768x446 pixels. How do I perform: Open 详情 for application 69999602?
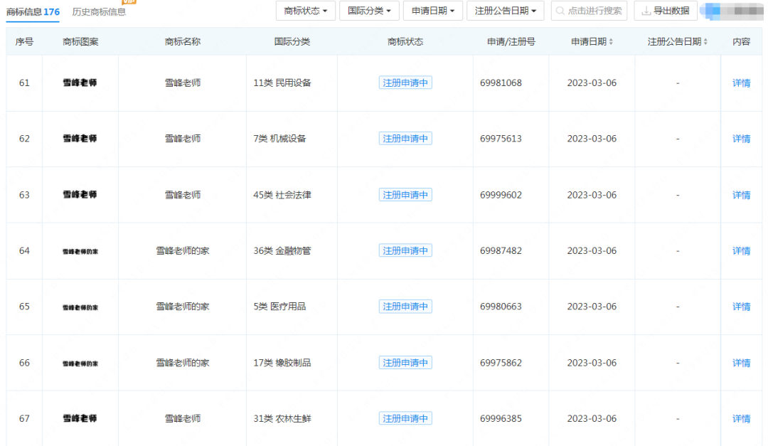pos(741,195)
